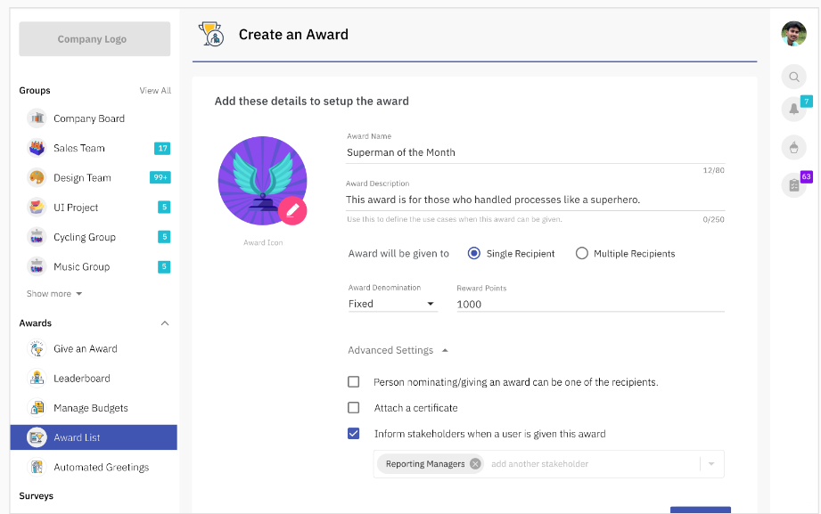Select the Multiple Recipients radio option
Screen dimensions: 821x514
coord(582,253)
